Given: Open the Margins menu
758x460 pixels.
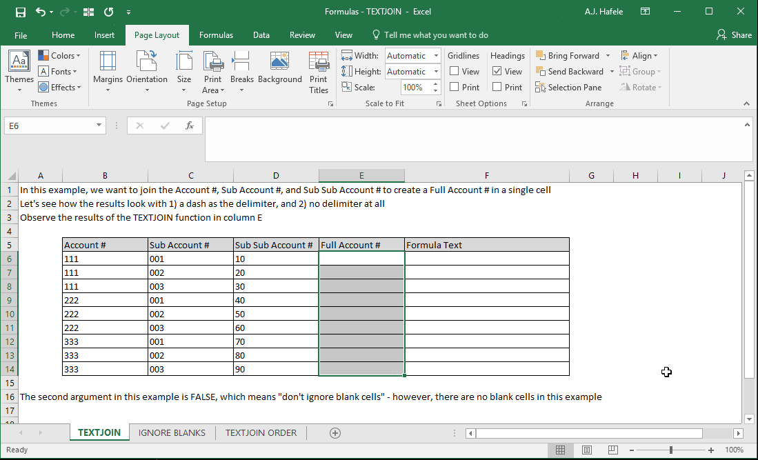Looking at the screenshot, I should click(108, 72).
